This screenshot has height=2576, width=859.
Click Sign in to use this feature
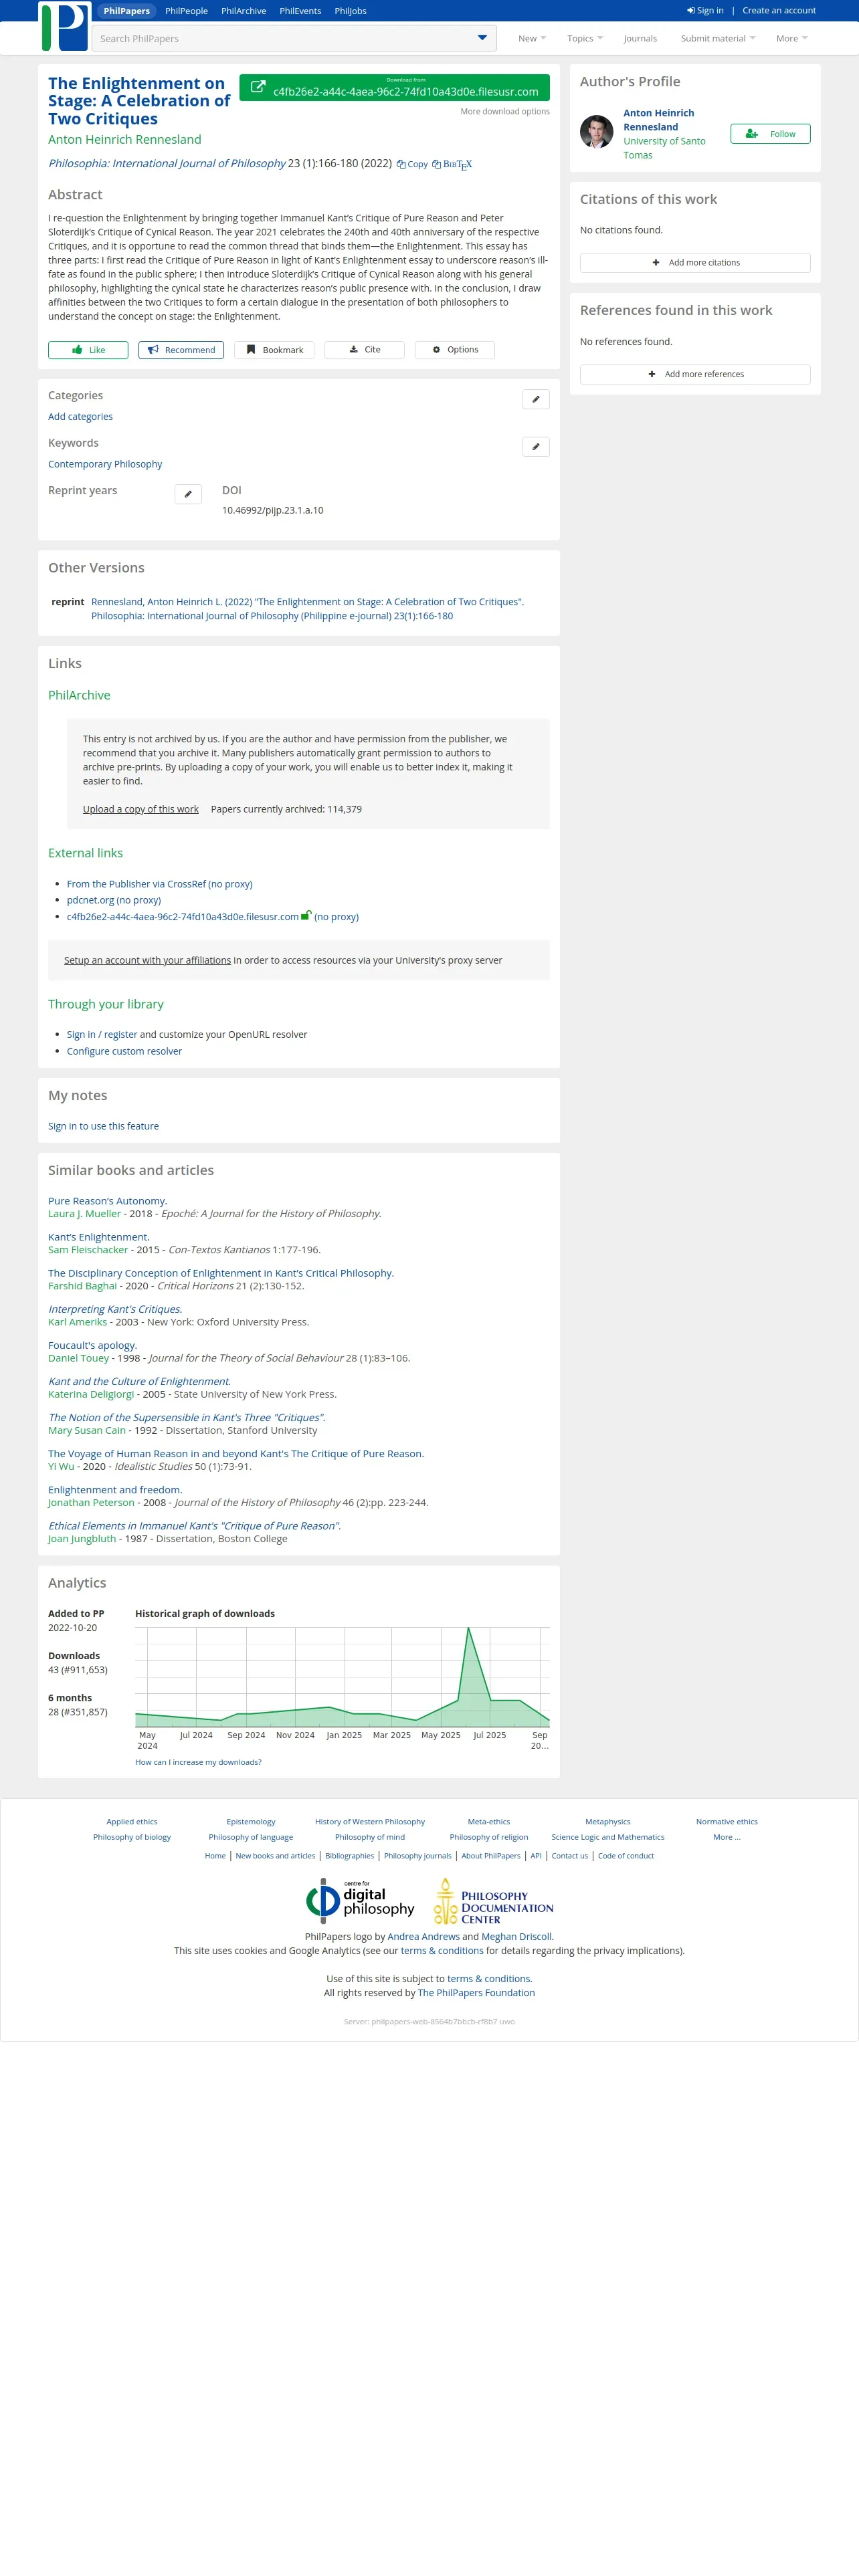point(103,1126)
